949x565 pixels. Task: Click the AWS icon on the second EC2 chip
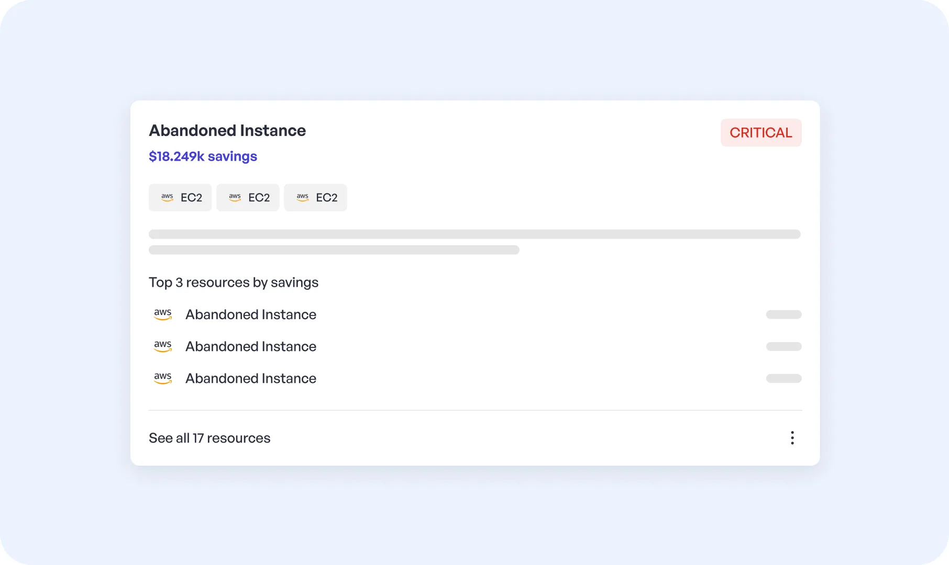235,197
